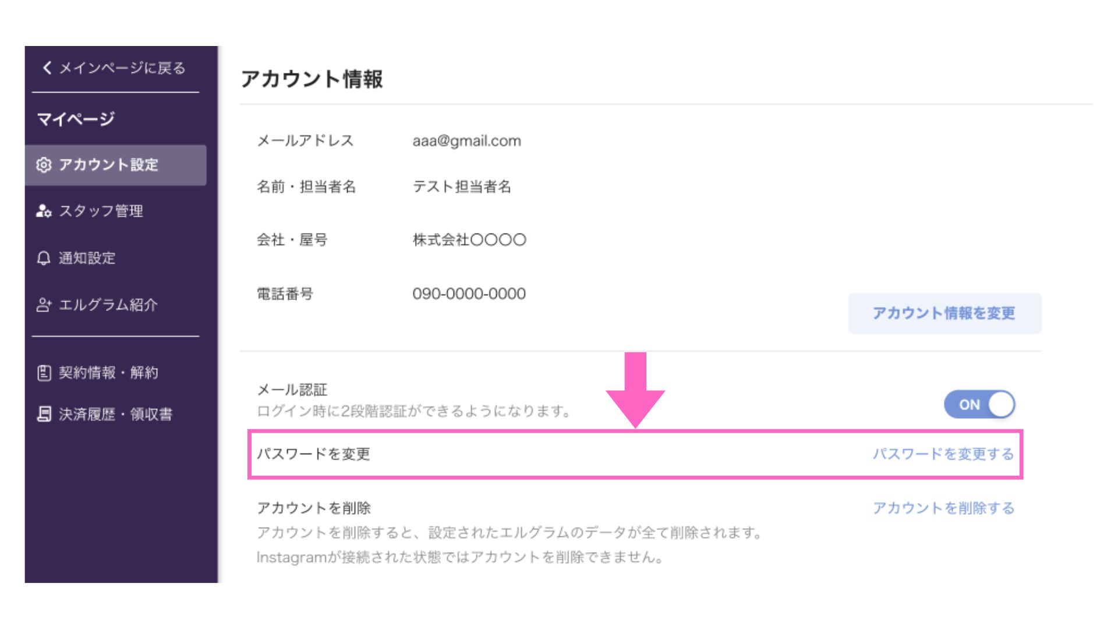This screenshot has height=629, width=1118.
Task: Toggle the メール認証 ON switch
Action: (979, 404)
